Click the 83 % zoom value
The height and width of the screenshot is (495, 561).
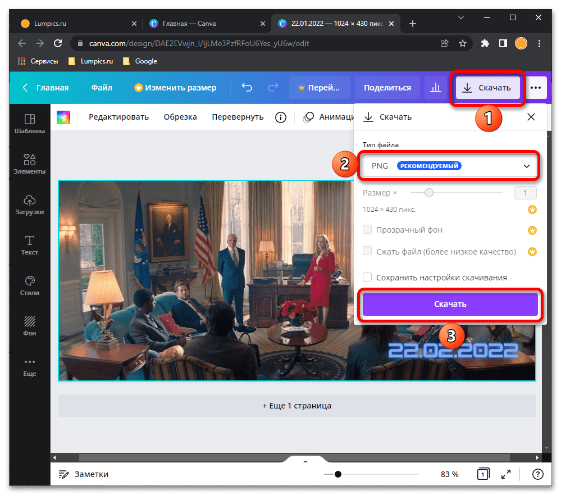(449, 474)
